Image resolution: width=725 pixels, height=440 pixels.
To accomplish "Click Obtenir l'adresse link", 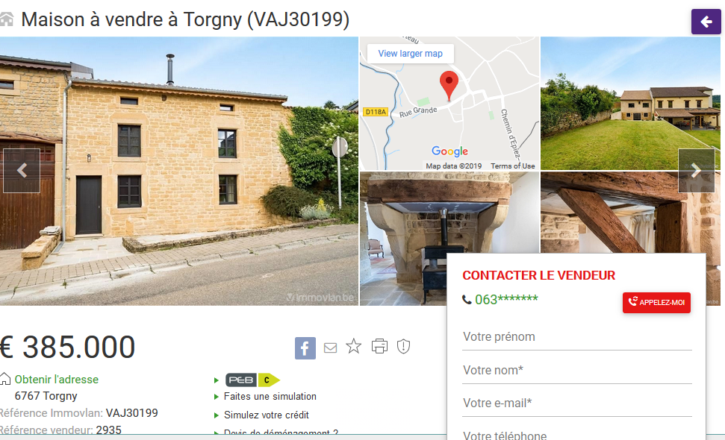I will tap(57, 380).
